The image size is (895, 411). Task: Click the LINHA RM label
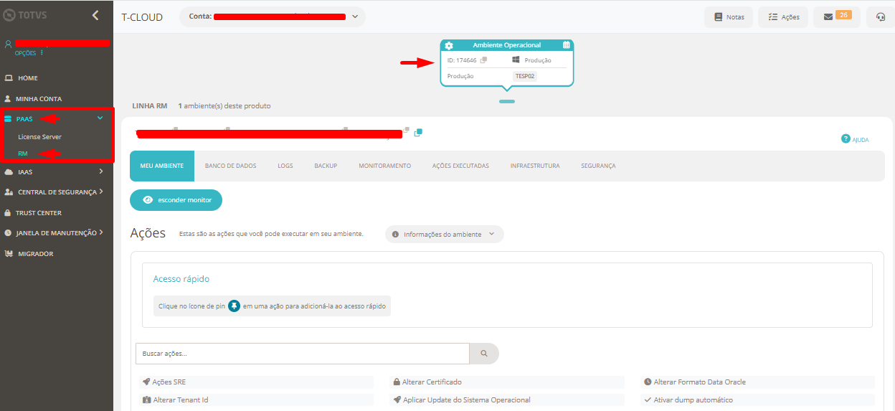[x=149, y=105]
